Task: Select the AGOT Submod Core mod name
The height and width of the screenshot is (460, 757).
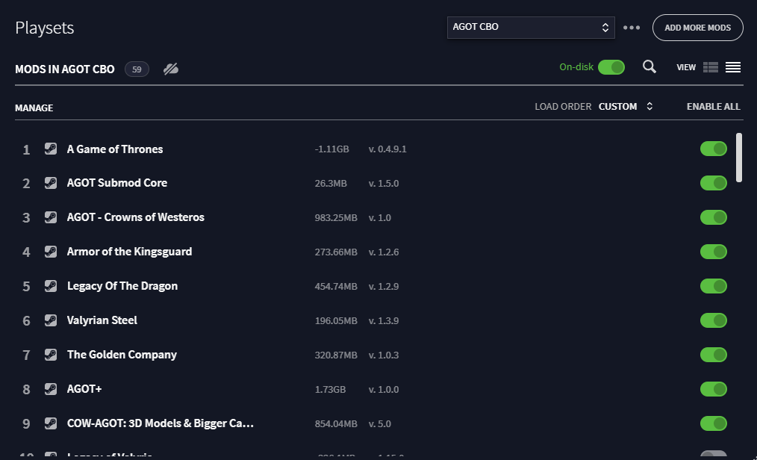Action: pyautogui.click(x=117, y=183)
